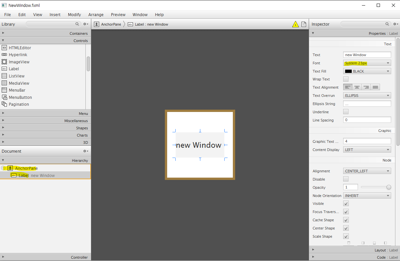Click the black Text Fill color swatch
Screen dimensions: 400x261
[x=348, y=71]
